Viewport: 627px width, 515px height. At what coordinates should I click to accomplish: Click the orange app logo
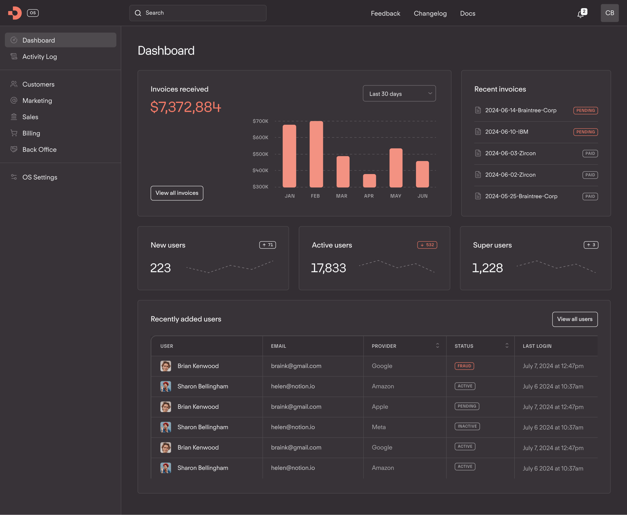click(15, 13)
